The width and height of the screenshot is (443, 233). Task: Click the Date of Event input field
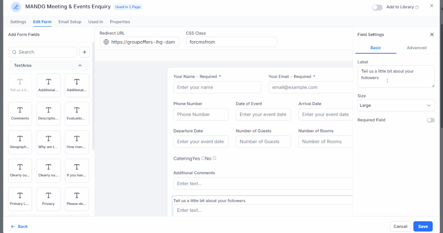click(263, 115)
